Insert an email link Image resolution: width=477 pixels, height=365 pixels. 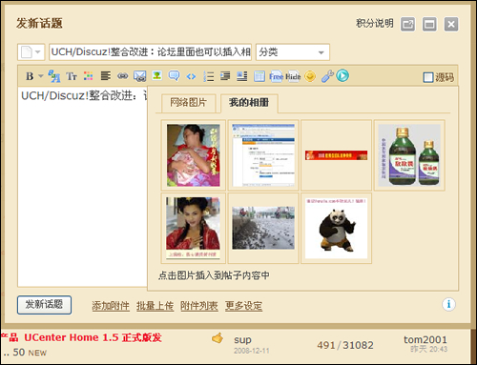[139, 76]
